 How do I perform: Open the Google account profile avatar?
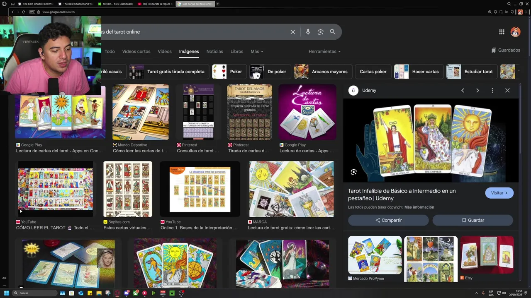click(515, 32)
